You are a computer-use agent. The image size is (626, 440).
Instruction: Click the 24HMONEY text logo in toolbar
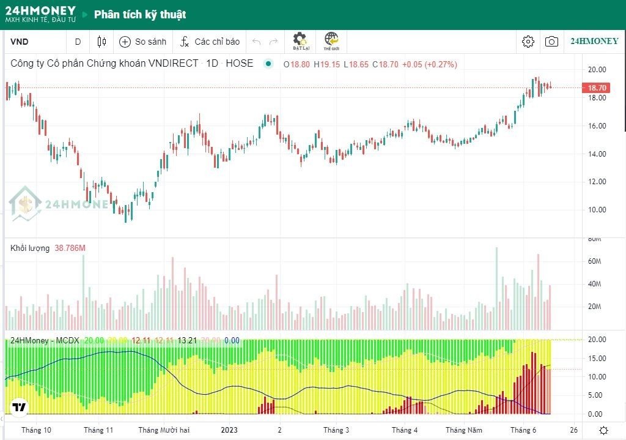pyautogui.click(x=594, y=41)
